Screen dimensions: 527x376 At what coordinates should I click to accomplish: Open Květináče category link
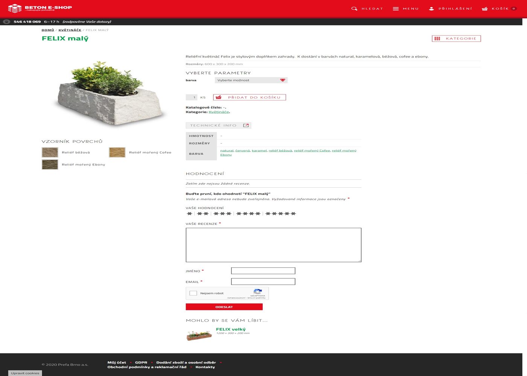coord(219,112)
